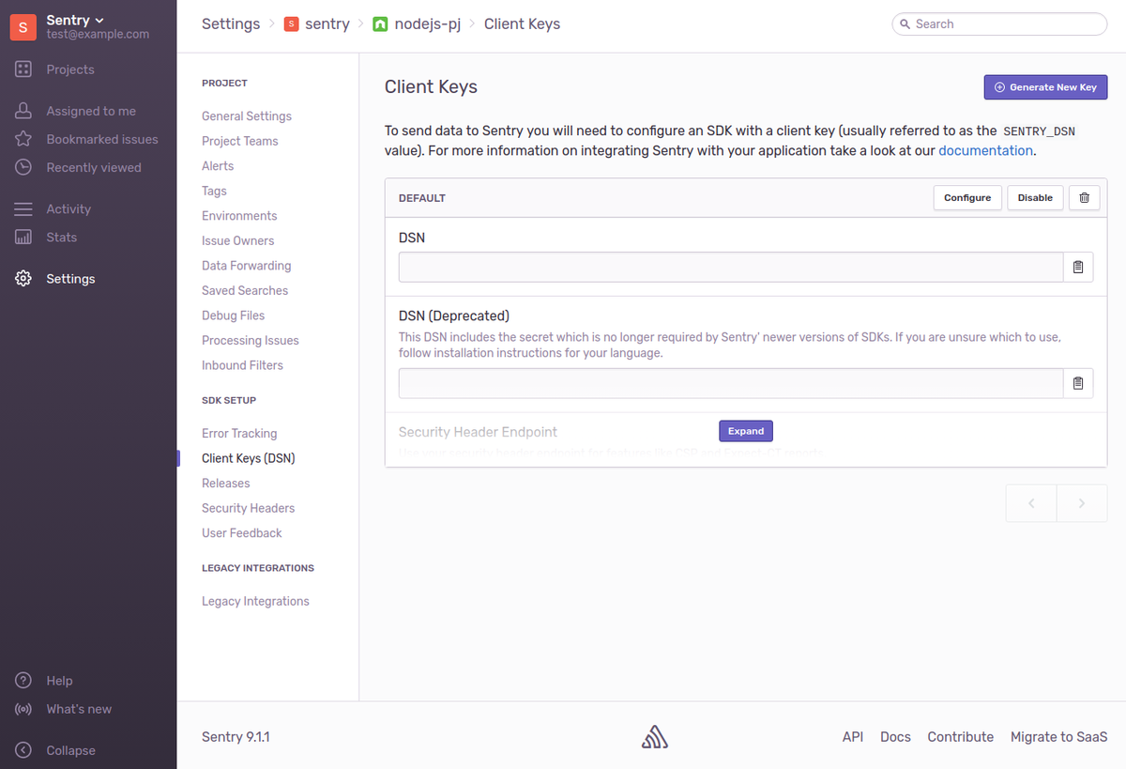Collapse the sidebar using arrow icon
The image size is (1126, 769).
pyautogui.click(x=23, y=750)
